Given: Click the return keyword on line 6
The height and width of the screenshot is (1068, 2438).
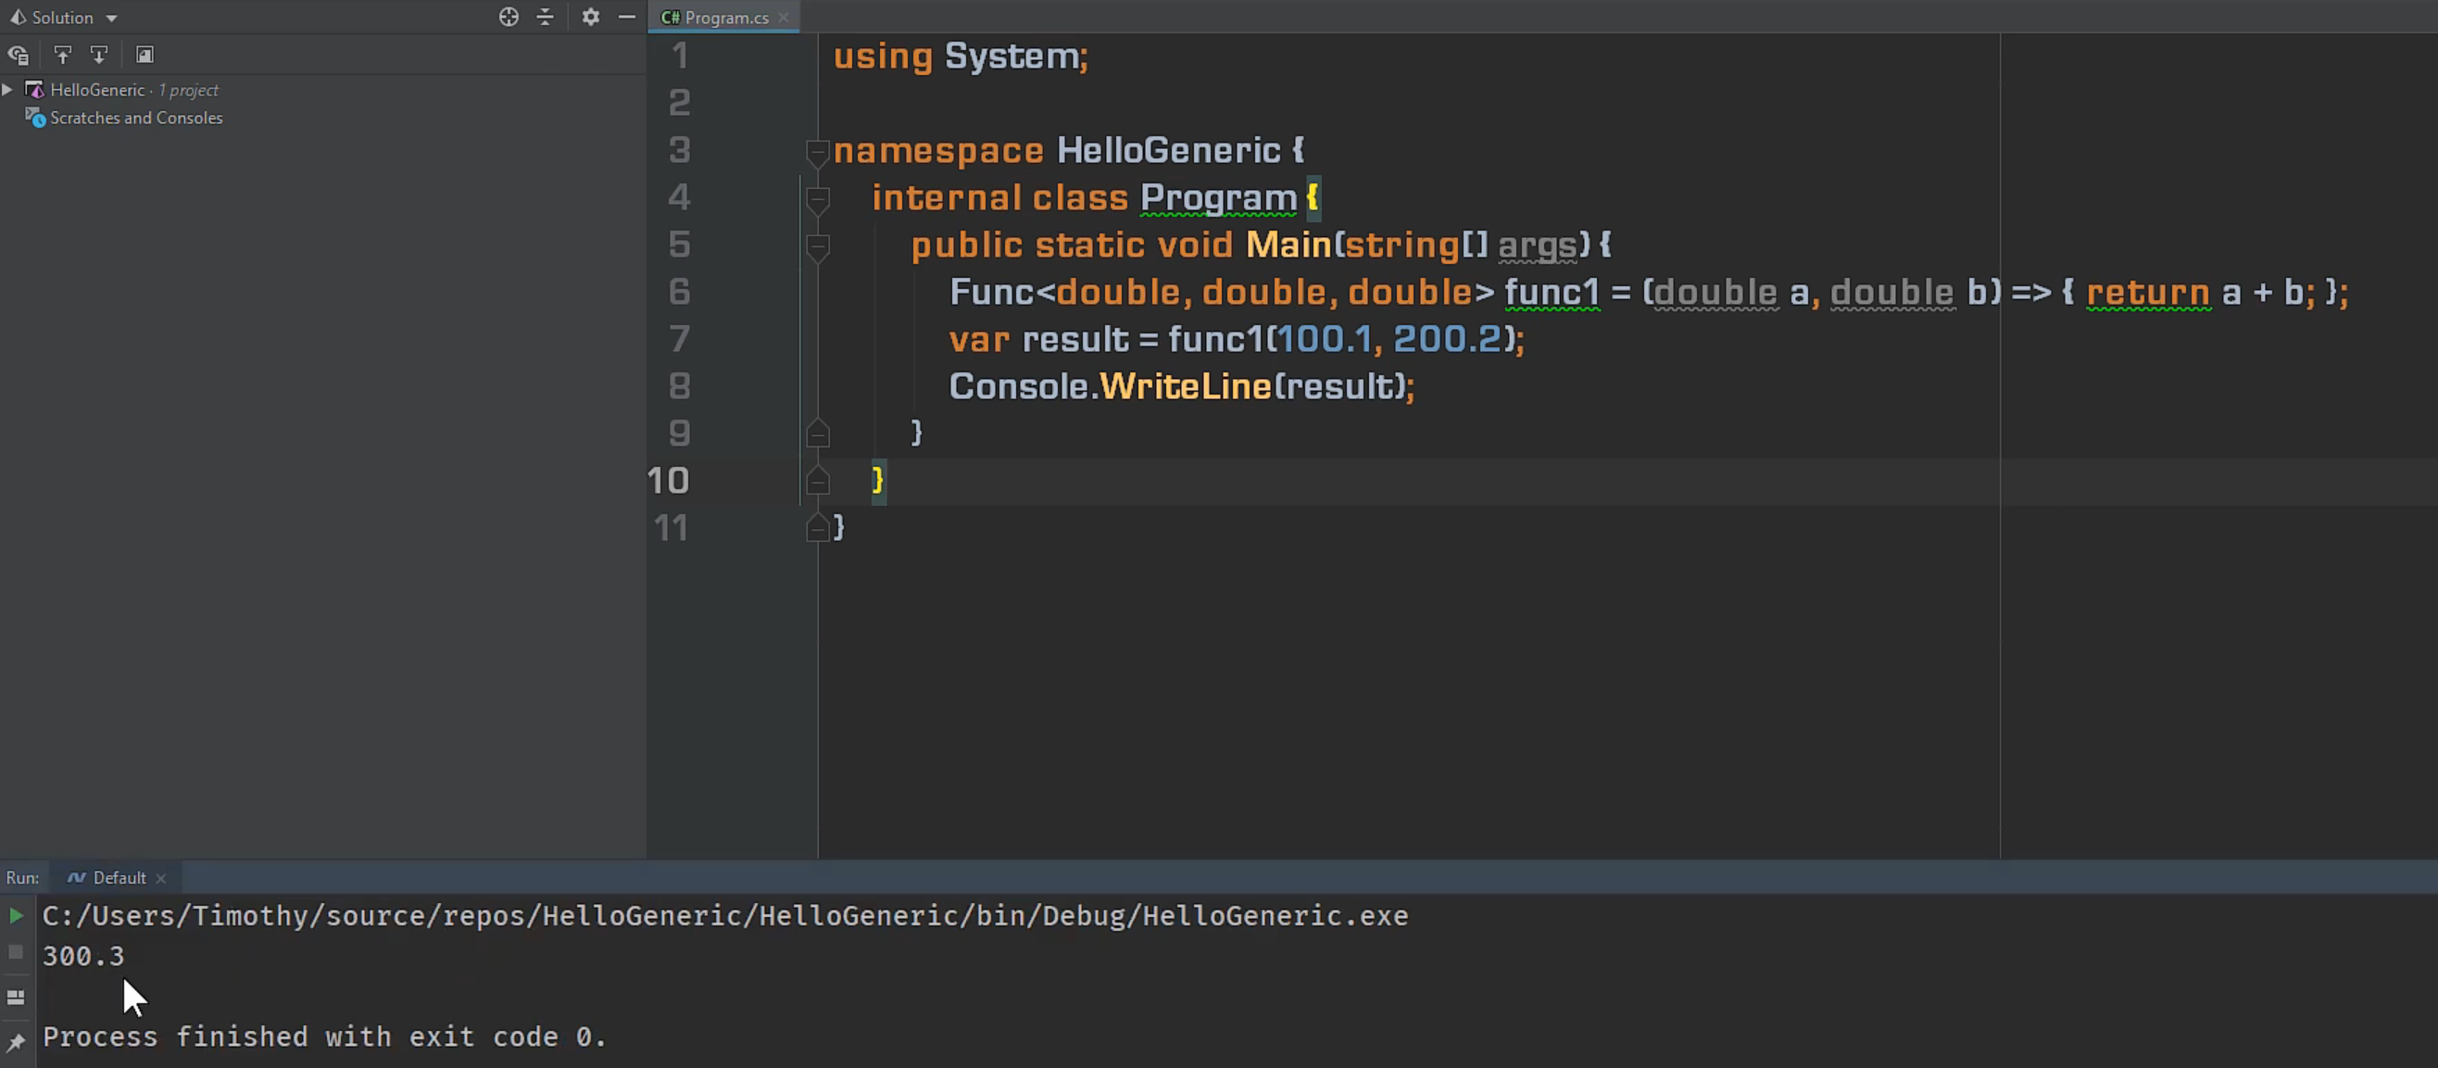Looking at the screenshot, I should pyautogui.click(x=2148, y=292).
